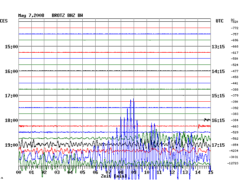Image resolution: width=240 pixels, height=182 pixels.
Task: Click the 13:15 UTC time label
Action: (218, 47)
